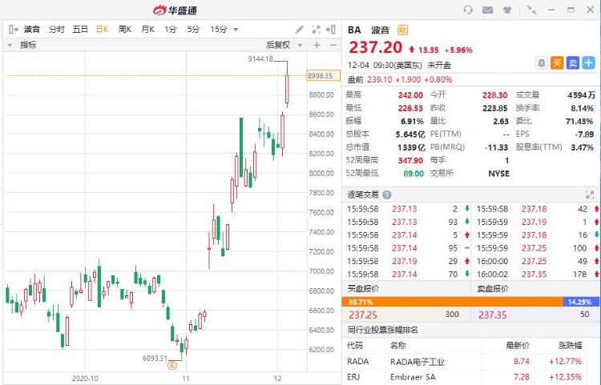
Task: Click the ask price 237.35 row
Action: point(535,315)
